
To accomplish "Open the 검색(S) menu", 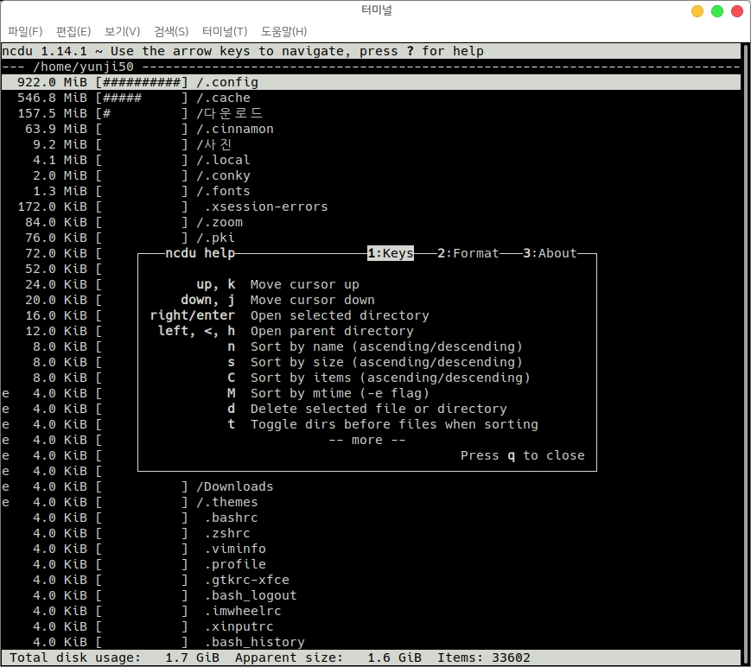I will coord(171,32).
